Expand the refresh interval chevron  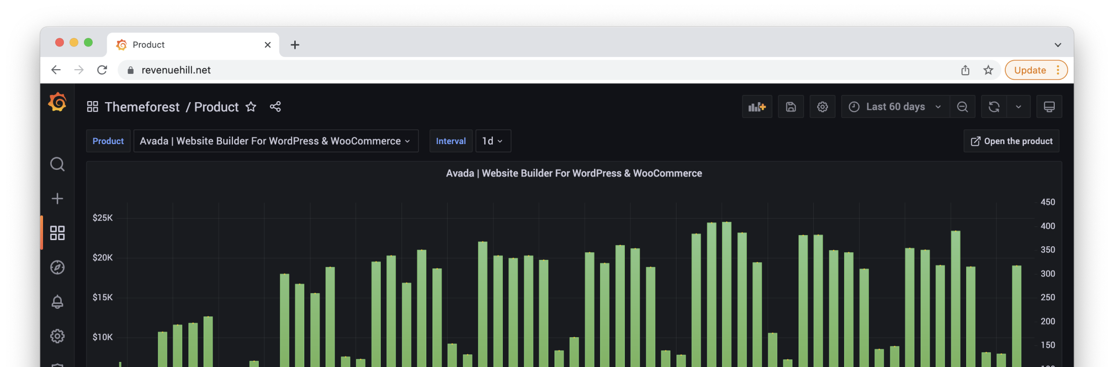1018,107
